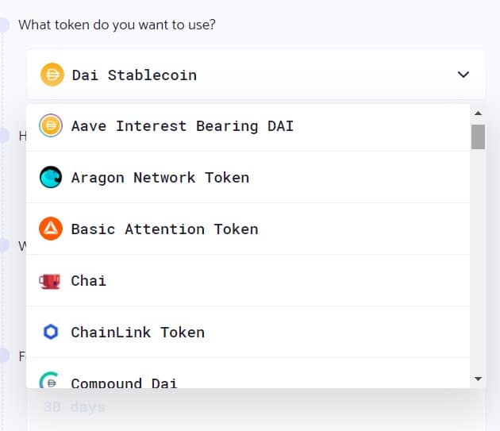Image resolution: width=500 pixels, height=431 pixels.
Task: Click the scrollbar down arrow
Action: (x=478, y=379)
